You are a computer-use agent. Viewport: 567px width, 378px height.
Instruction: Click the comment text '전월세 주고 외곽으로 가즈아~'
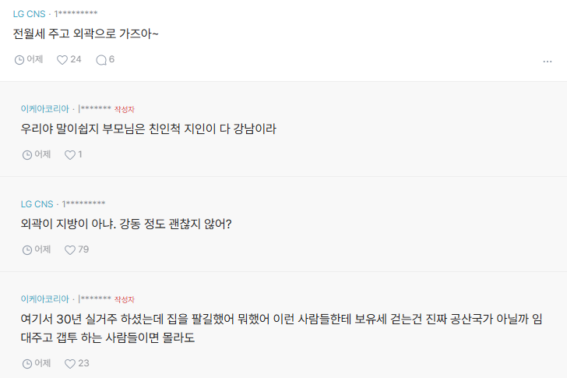click(86, 35)
